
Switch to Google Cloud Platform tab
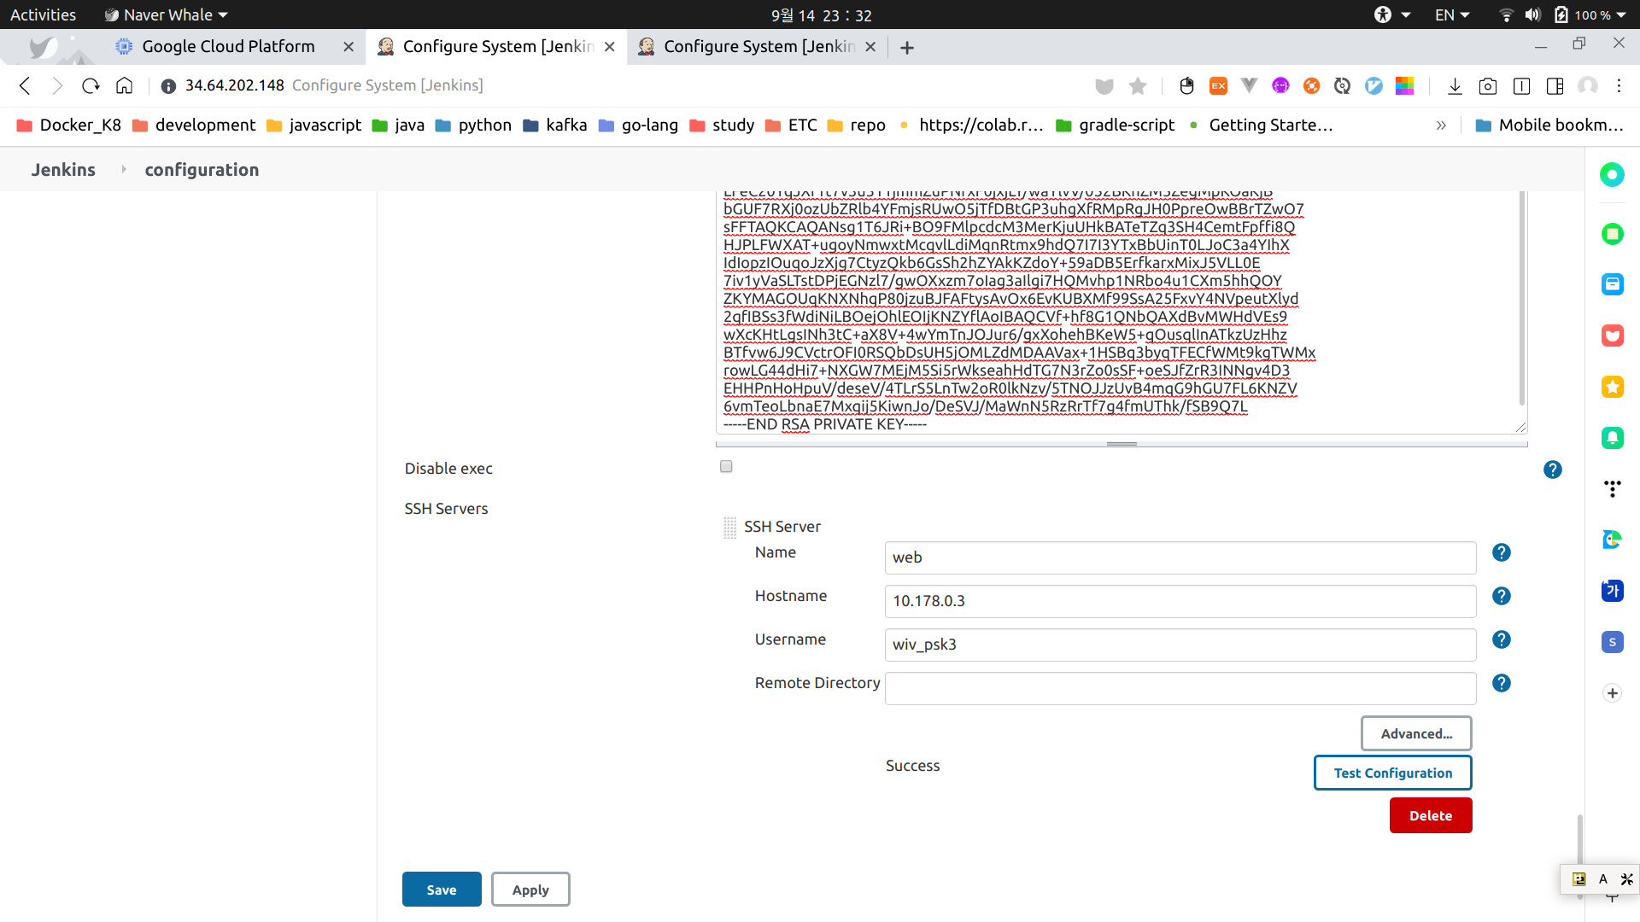tap(228, 46)
